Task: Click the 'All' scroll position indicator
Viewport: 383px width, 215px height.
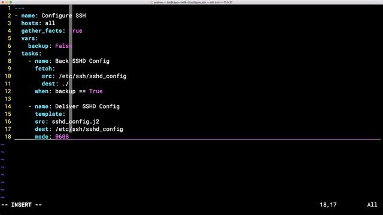Action: point(372,205)
